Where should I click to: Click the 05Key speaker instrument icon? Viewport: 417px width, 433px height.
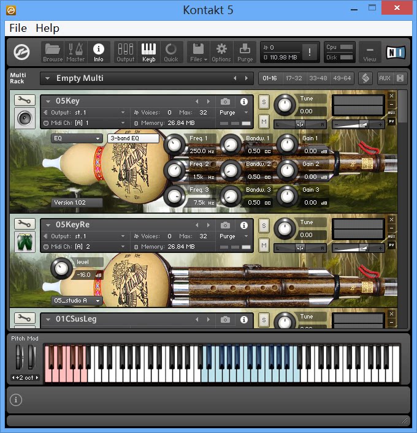25,118
